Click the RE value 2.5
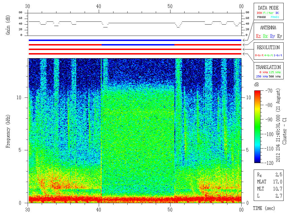Screen dimensions: 289x217 tap(279, 175)
